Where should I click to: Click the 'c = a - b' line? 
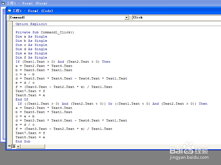pyautogui.click(x=25, y=74)
